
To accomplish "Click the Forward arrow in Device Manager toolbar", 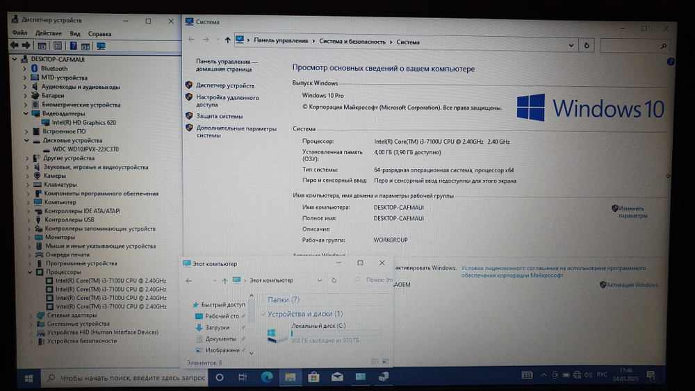I will [26, 45].
